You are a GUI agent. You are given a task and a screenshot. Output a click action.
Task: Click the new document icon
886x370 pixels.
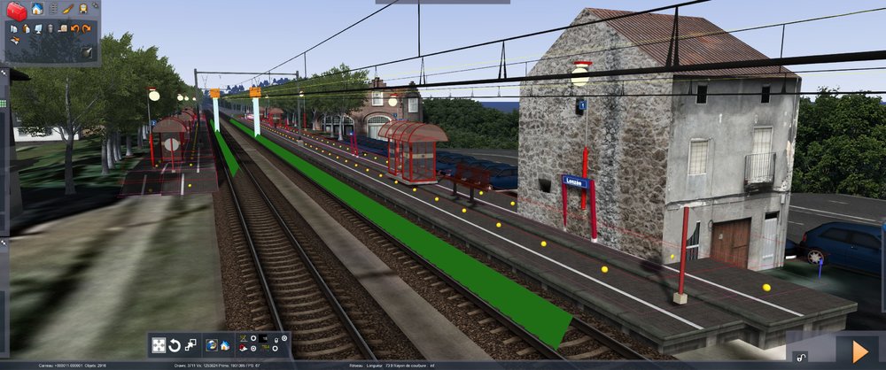click(x=14, y=29)
